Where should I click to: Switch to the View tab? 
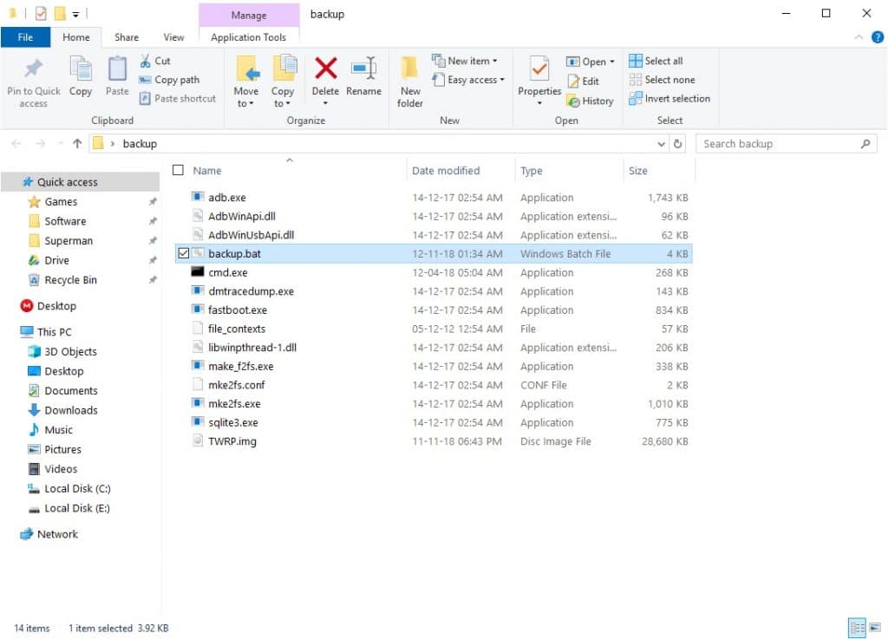(173, 37)
